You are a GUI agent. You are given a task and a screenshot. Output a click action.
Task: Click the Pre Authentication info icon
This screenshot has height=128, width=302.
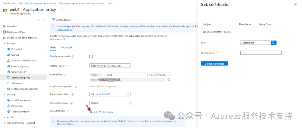pos(73,94)
